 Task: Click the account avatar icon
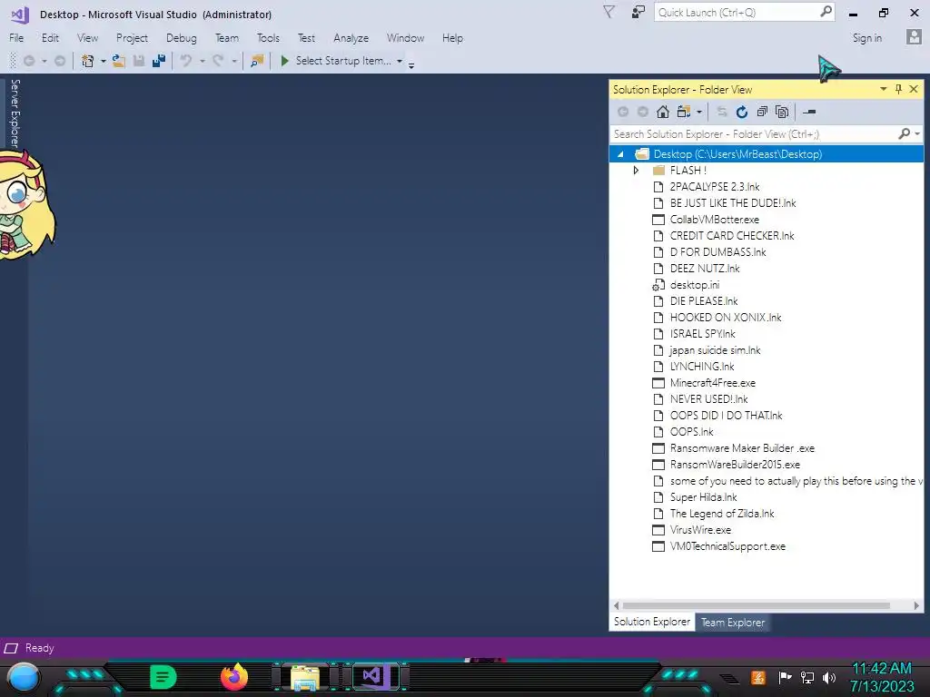(x=914, y=37)
